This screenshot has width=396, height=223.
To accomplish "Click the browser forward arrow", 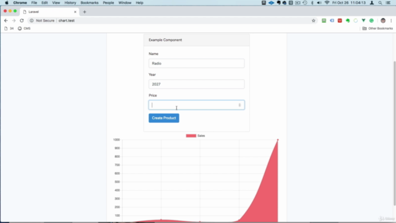I will pos(14,20).
